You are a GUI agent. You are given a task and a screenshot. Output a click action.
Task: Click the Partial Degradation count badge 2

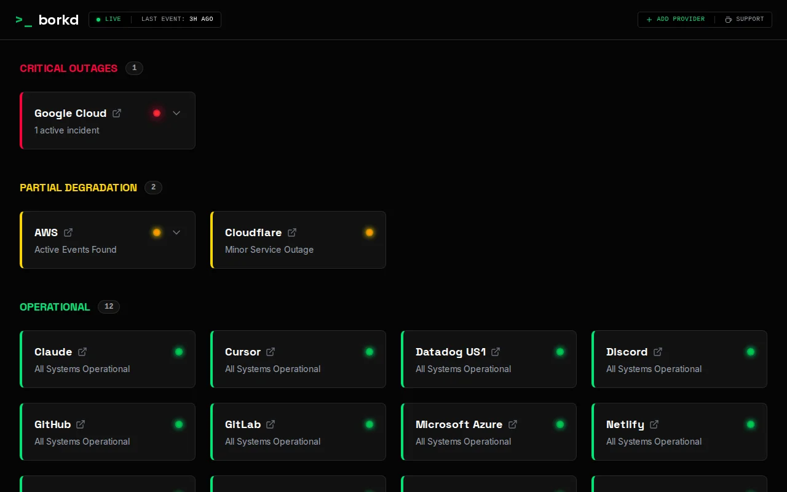154,188
